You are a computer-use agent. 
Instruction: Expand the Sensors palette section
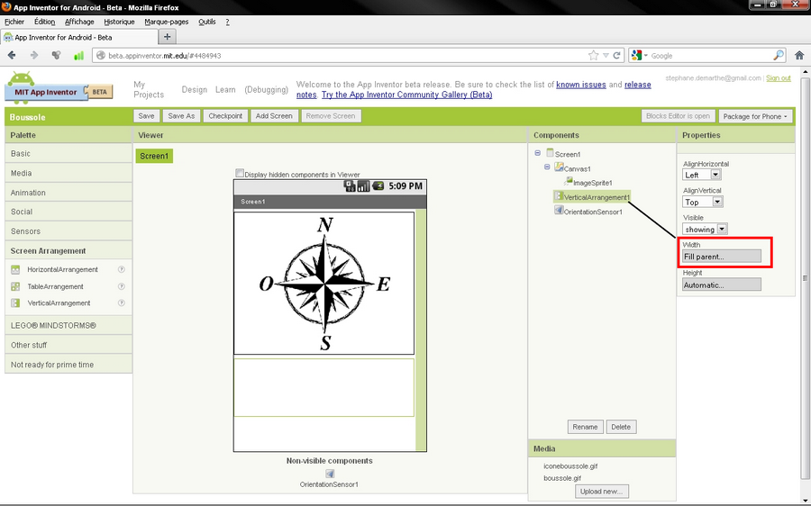(26, 231)
